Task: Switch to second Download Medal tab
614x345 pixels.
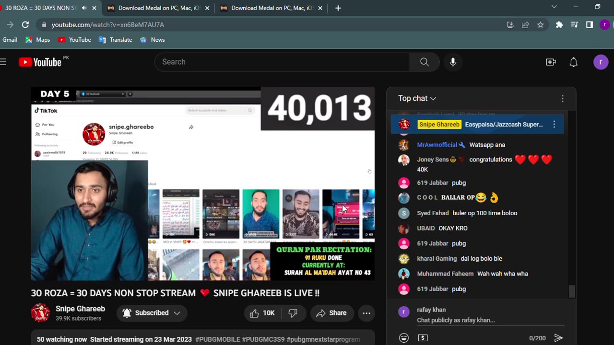Action: click(x=272, y=8)
